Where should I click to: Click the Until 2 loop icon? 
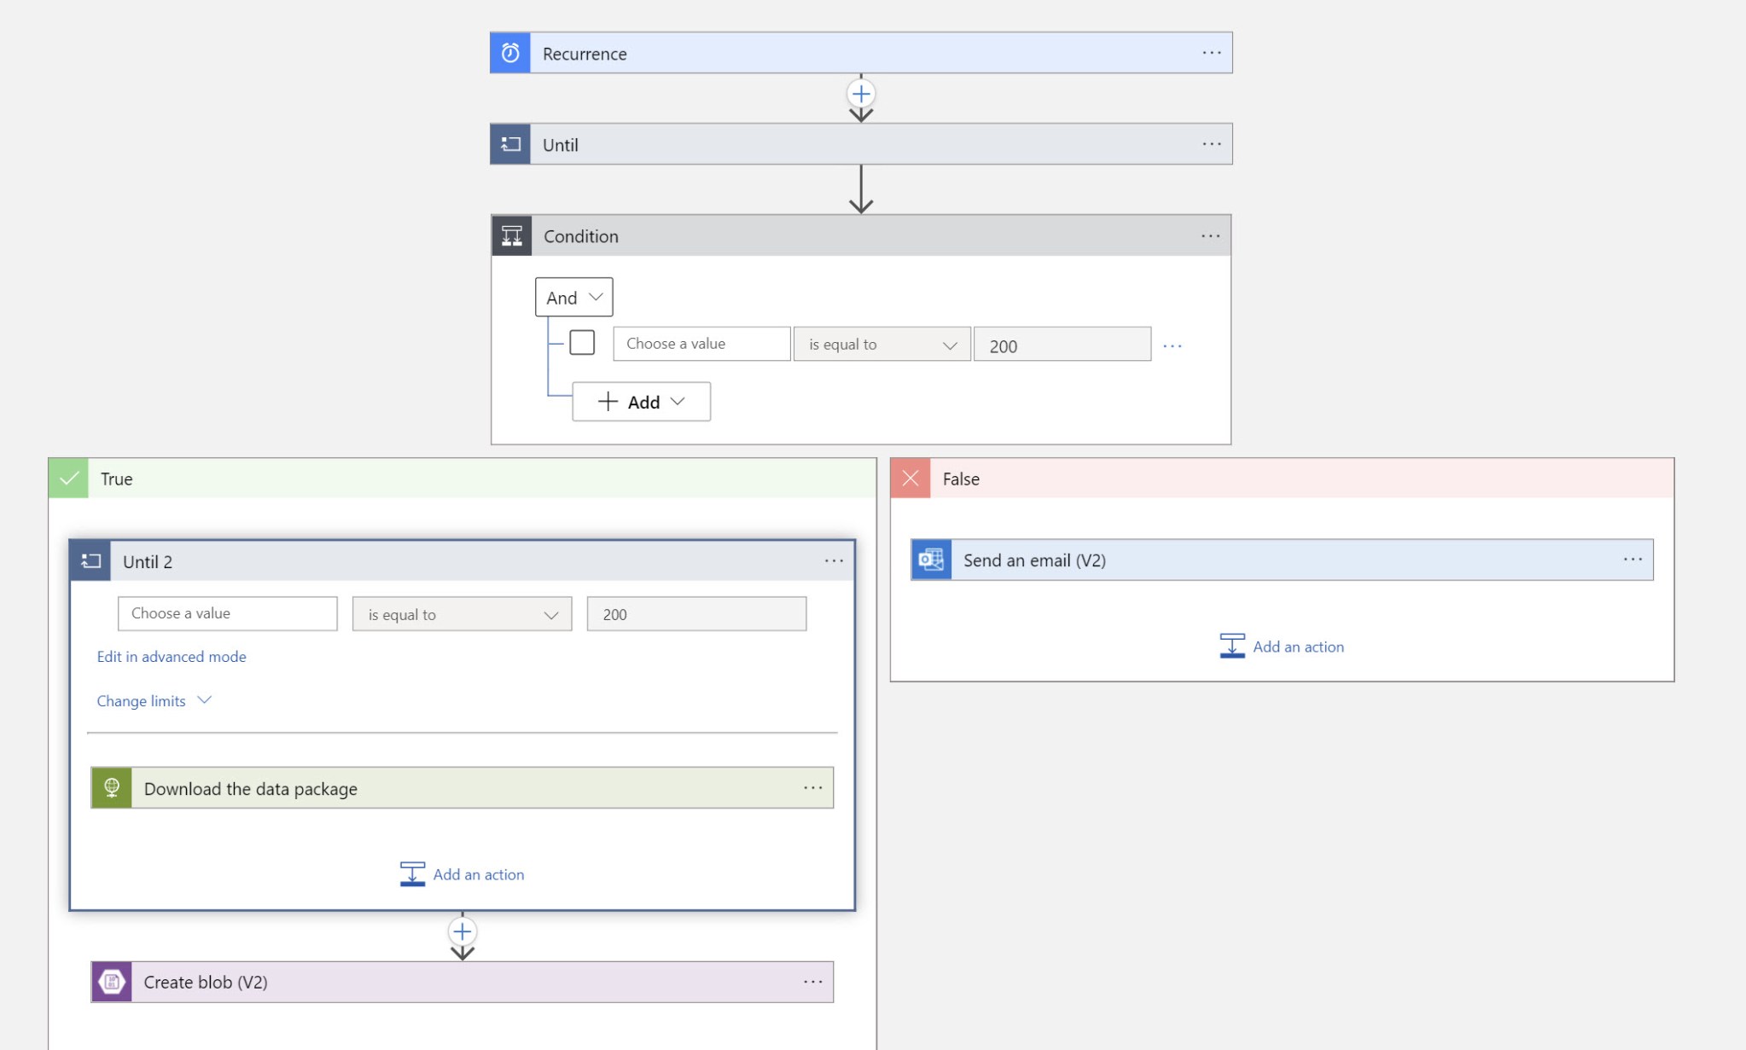90,560
